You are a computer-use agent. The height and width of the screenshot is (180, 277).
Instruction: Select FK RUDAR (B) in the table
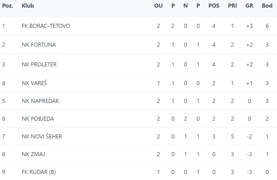39,172
